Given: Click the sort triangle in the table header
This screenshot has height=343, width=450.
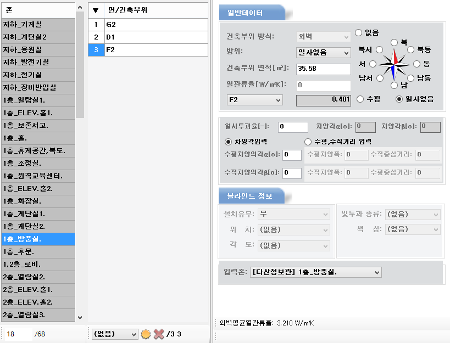Looking at the screenshot, I should (x=96, y=10).
